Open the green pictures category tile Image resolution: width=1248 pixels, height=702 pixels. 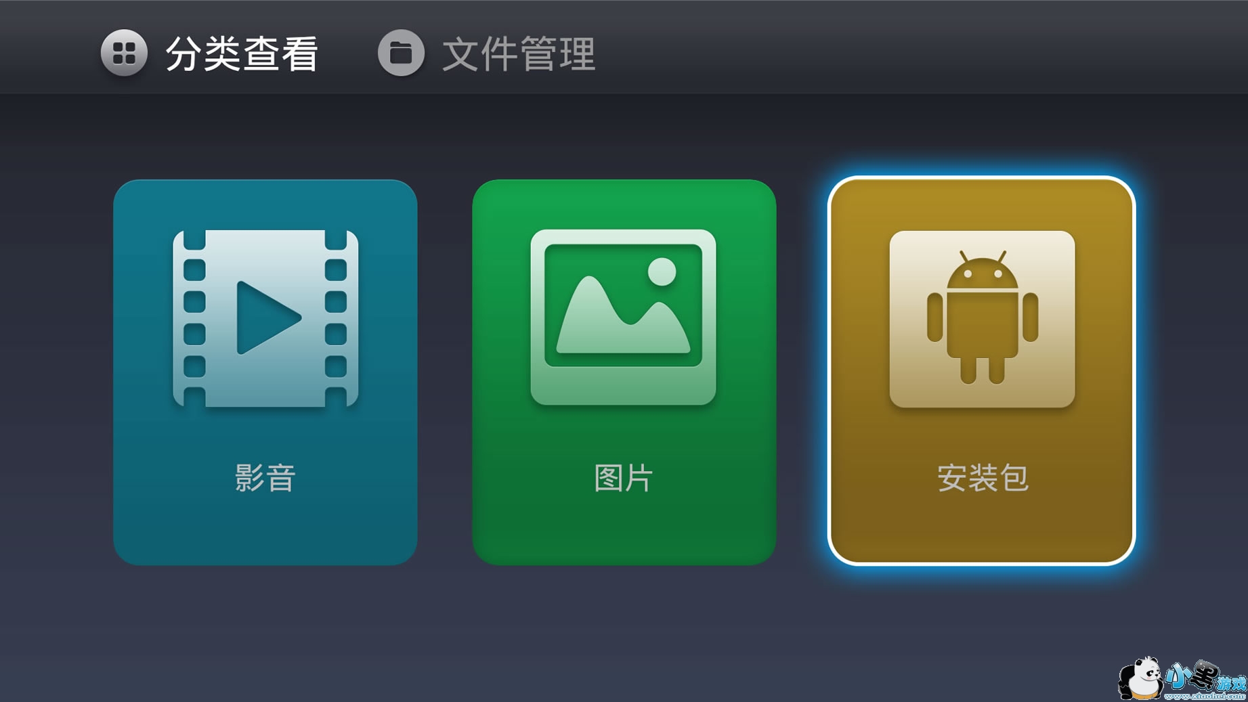pos(624,372)
